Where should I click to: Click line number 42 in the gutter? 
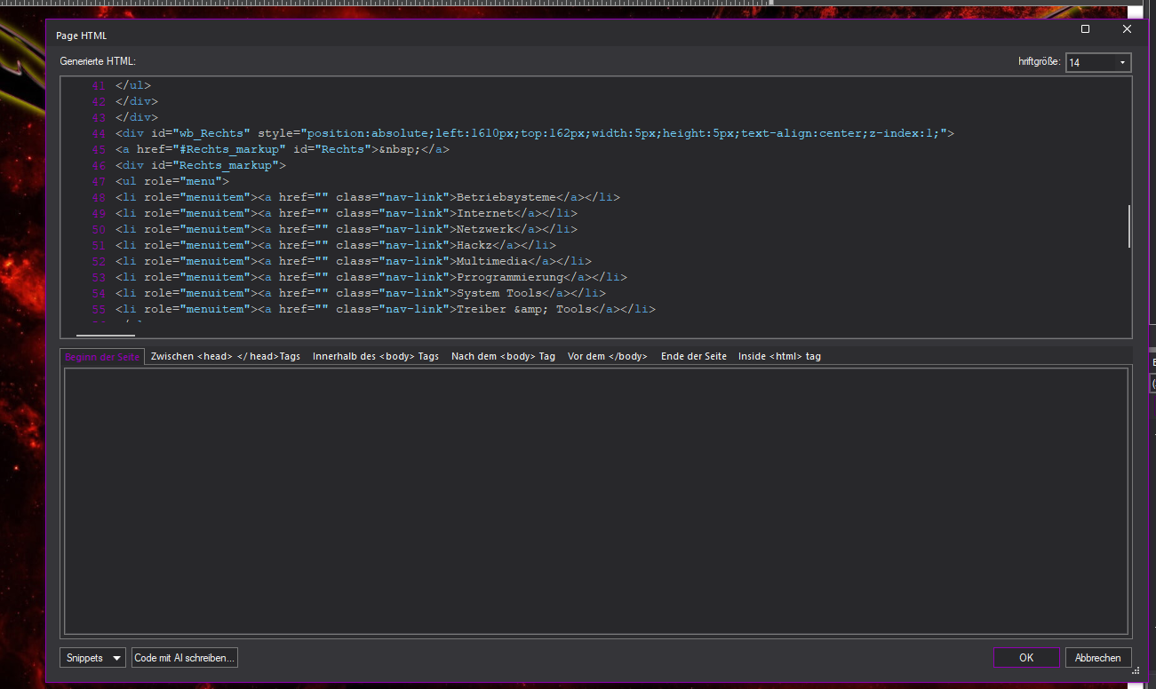click(x=99, y=101)
